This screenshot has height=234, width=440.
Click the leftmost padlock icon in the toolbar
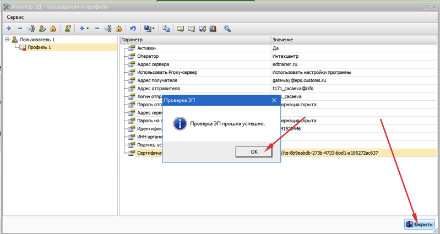pyautogui.click(x=52, y=29)
